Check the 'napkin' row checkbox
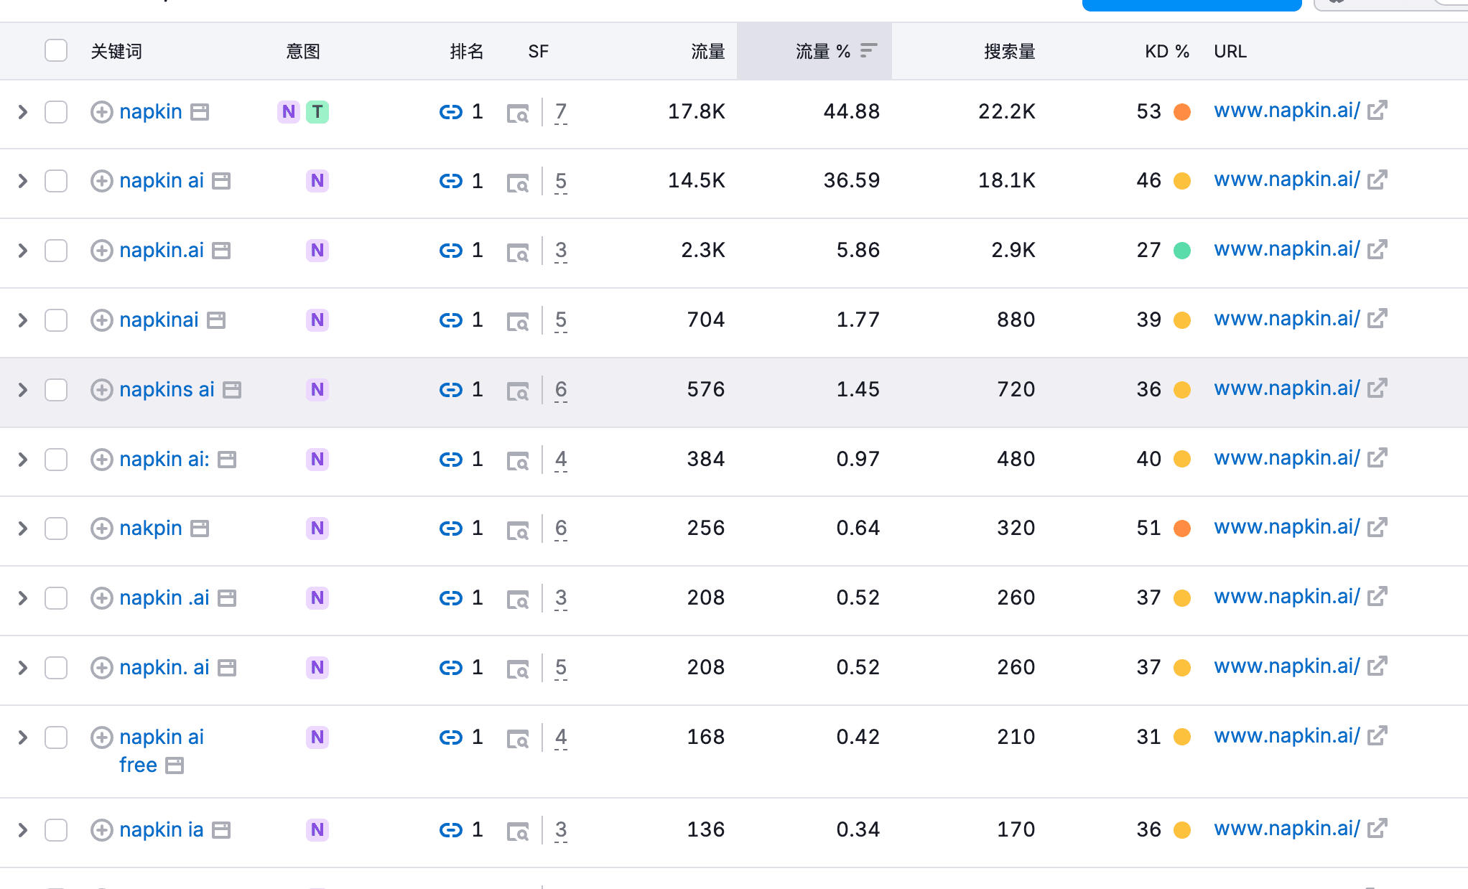 click(56, 112)
